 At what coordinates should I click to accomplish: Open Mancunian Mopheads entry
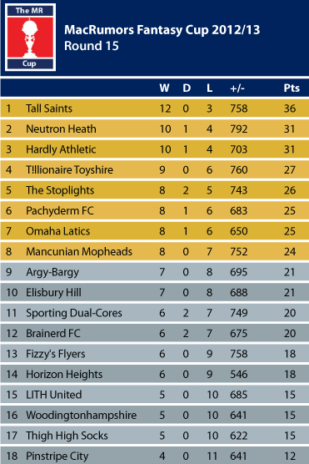(x=79, y=252)
